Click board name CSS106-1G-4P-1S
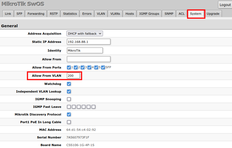Image resolution: width=232 pixels, height=148 pixels. point(80,145)
